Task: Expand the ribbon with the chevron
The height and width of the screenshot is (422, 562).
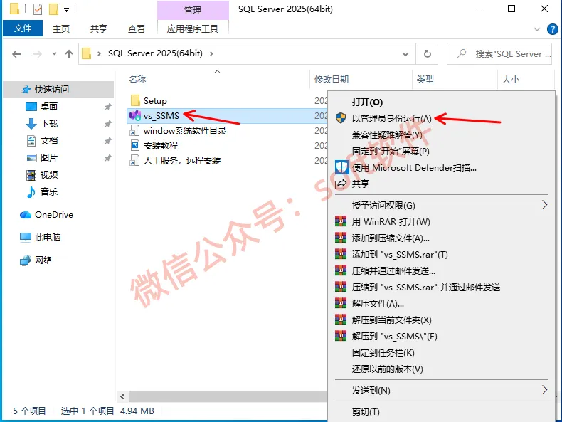Action: [537, 29]
